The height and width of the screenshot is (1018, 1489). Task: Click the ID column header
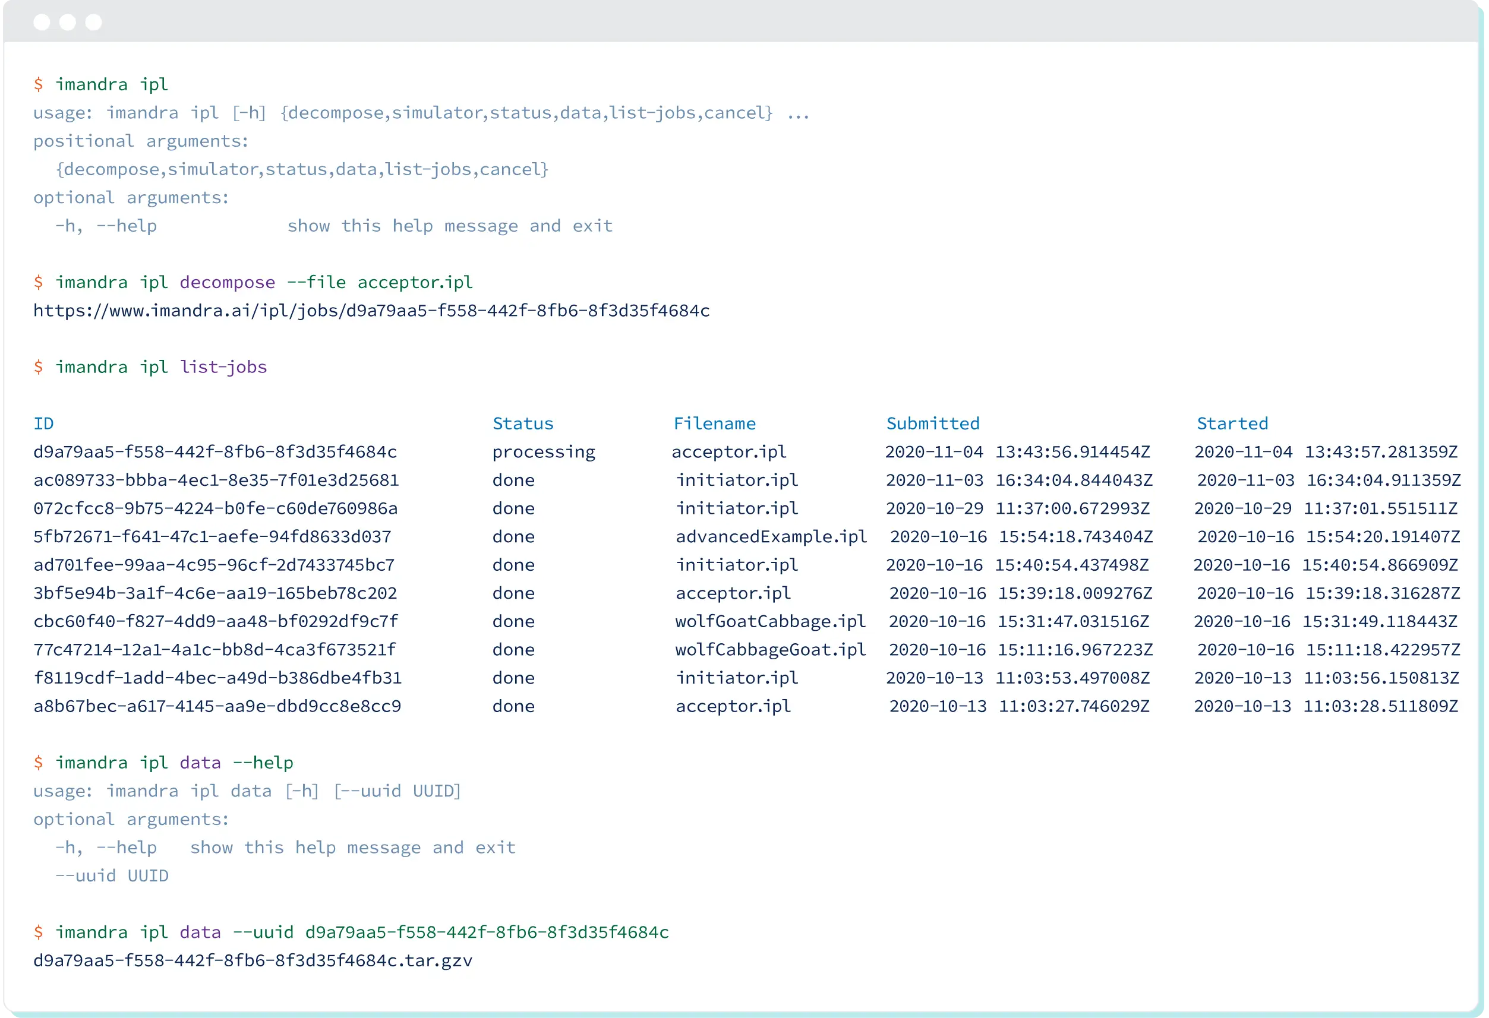[43, 424]
